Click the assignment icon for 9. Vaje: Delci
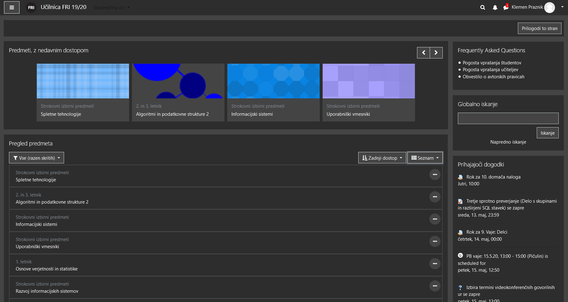 click(460, 232)
